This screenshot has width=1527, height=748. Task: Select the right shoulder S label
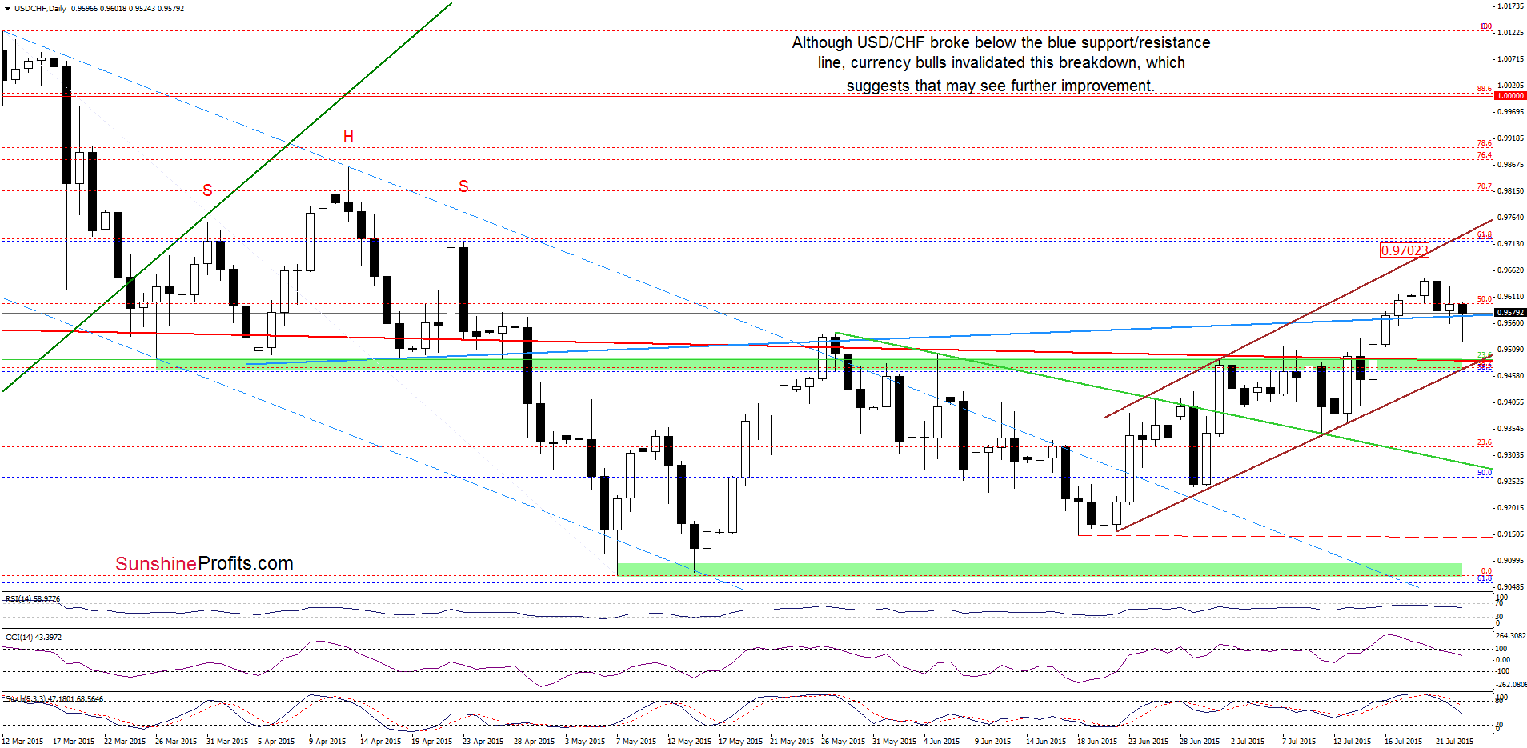[463, 186]
